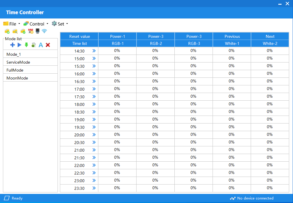Add a new mode with blue plus icon

(13, 45)
